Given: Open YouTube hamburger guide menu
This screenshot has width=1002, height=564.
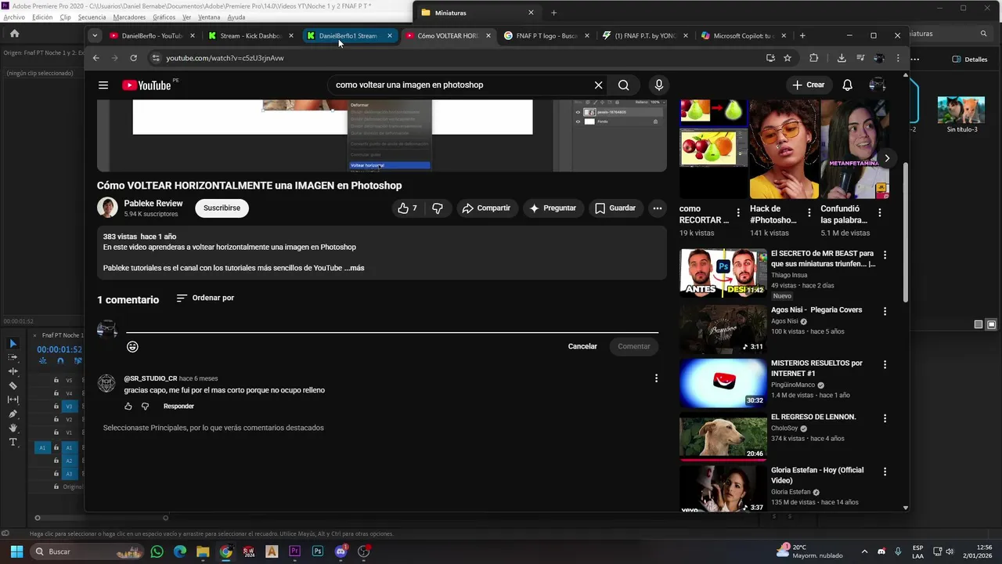Looking at the screenshot, I should click(103, 85).
